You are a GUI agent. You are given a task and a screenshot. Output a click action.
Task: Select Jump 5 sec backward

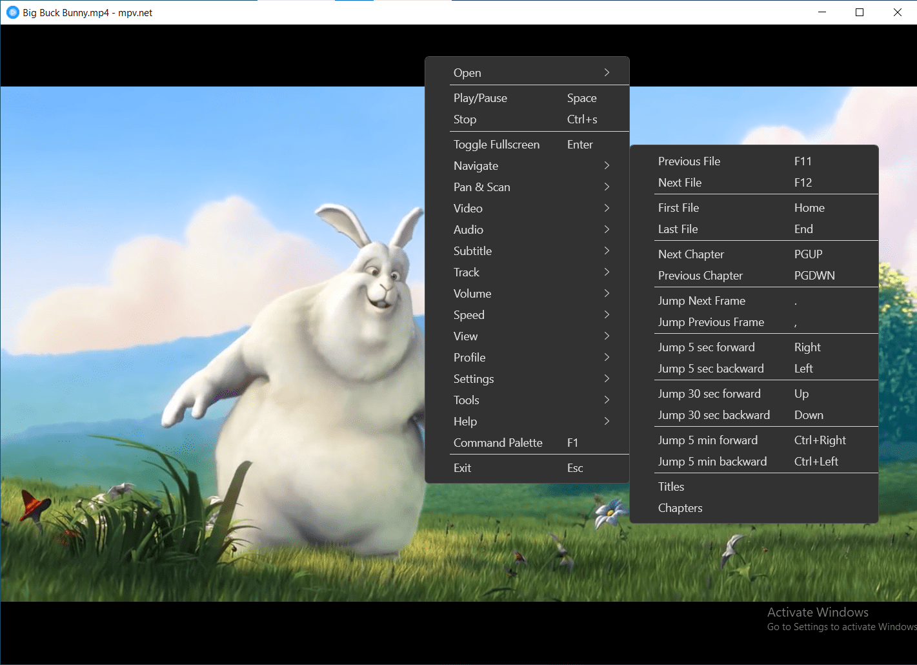[x=754, y=369]
